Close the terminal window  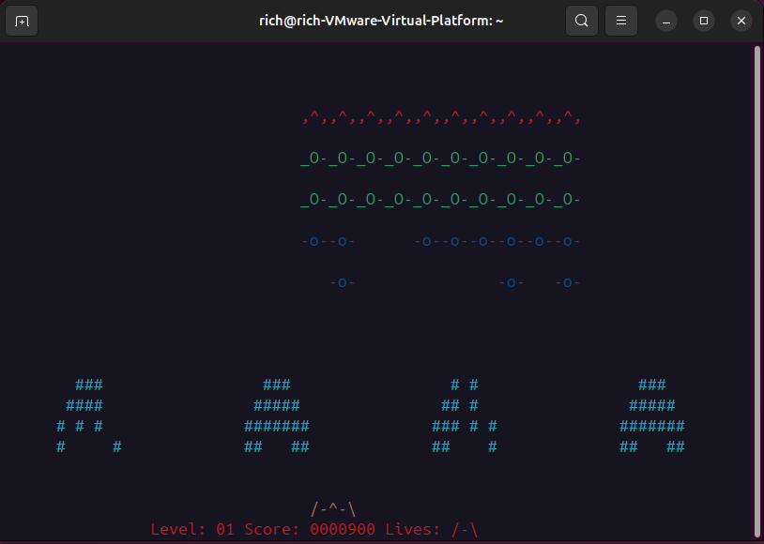741,21
